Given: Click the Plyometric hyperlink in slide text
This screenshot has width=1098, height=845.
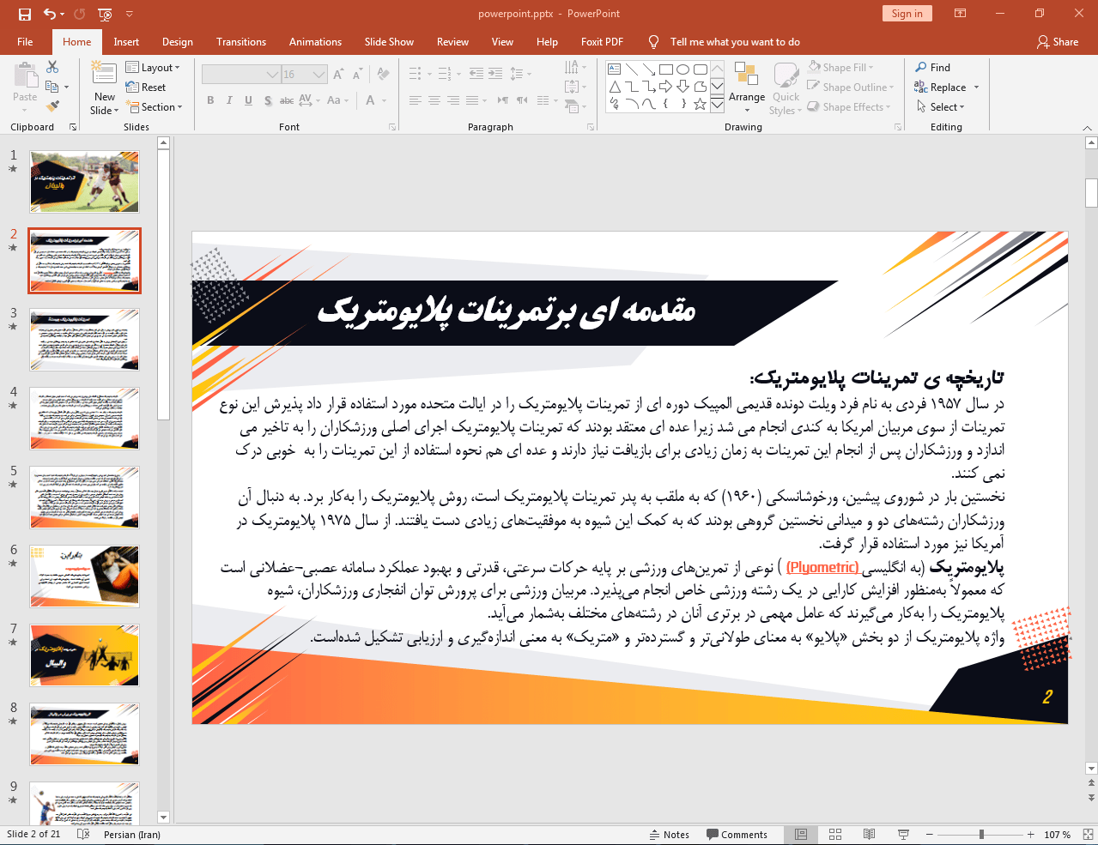Looking at the screenshot, I should pyautogui.click(x=822, y=567).
